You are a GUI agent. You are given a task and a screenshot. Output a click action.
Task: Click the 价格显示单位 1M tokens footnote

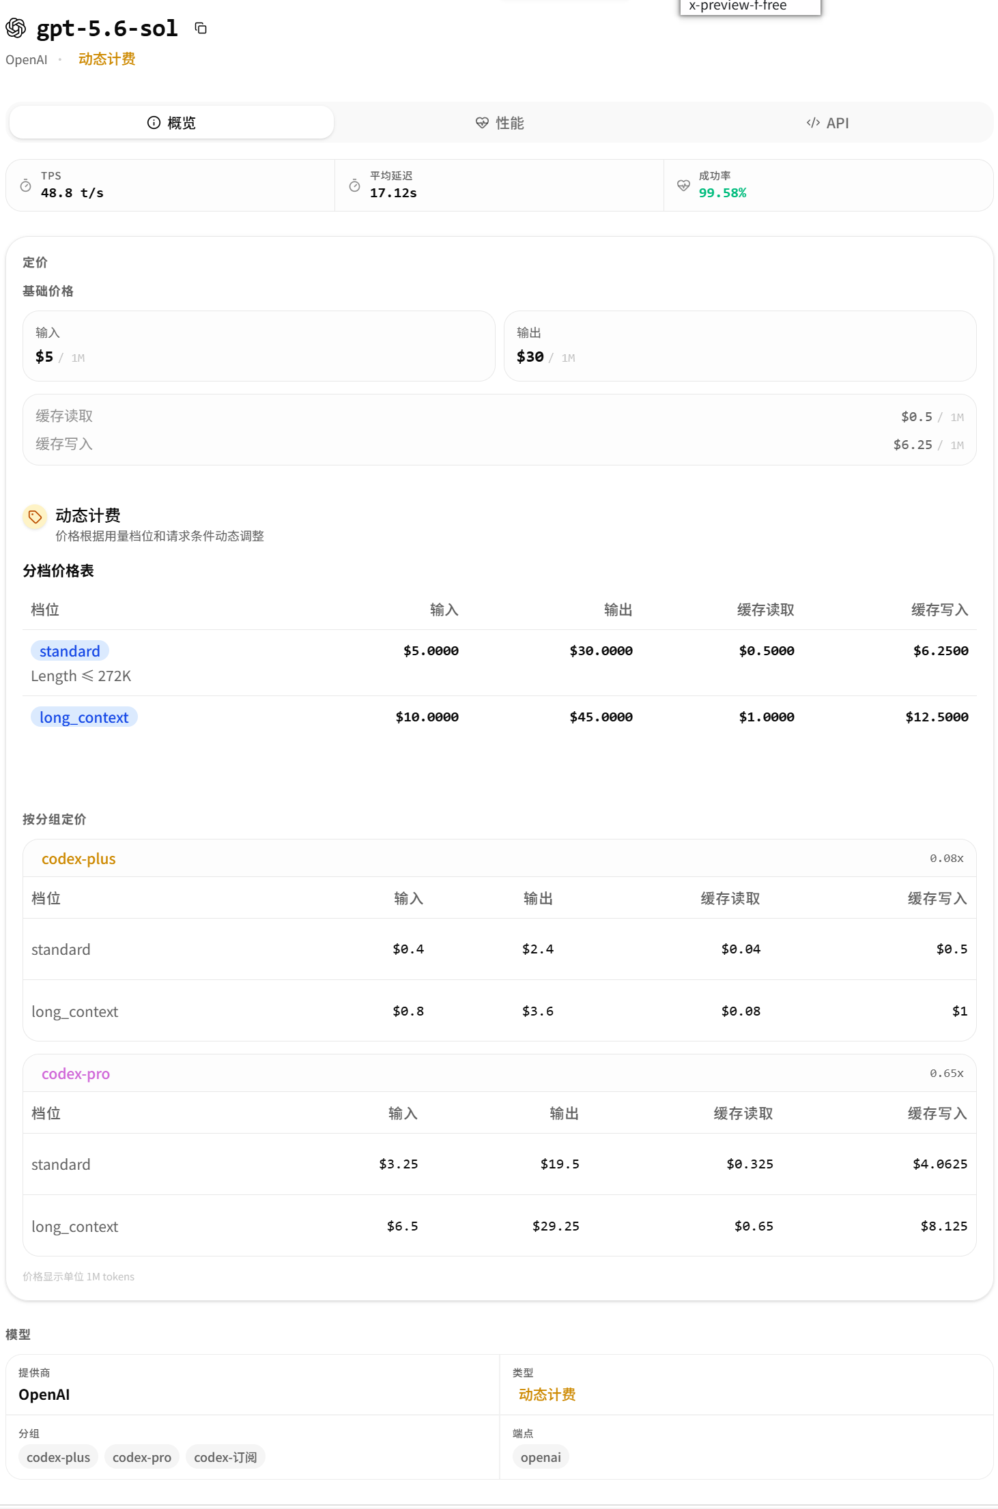(x=79, y=1277)
